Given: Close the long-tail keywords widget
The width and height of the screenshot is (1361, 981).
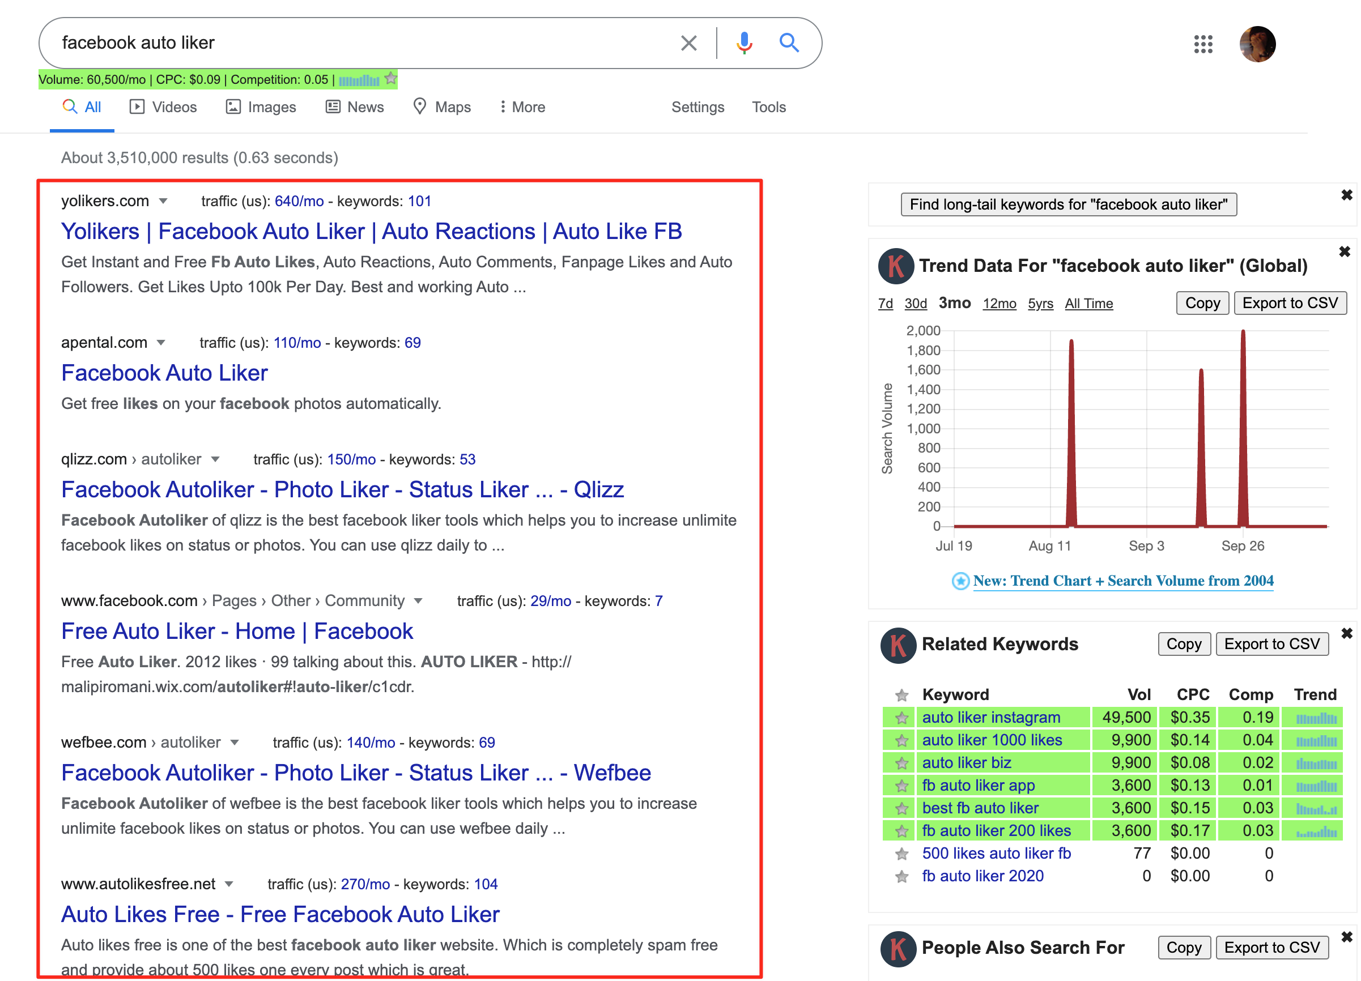Looking at the screenshot, I should (1347, 195).
